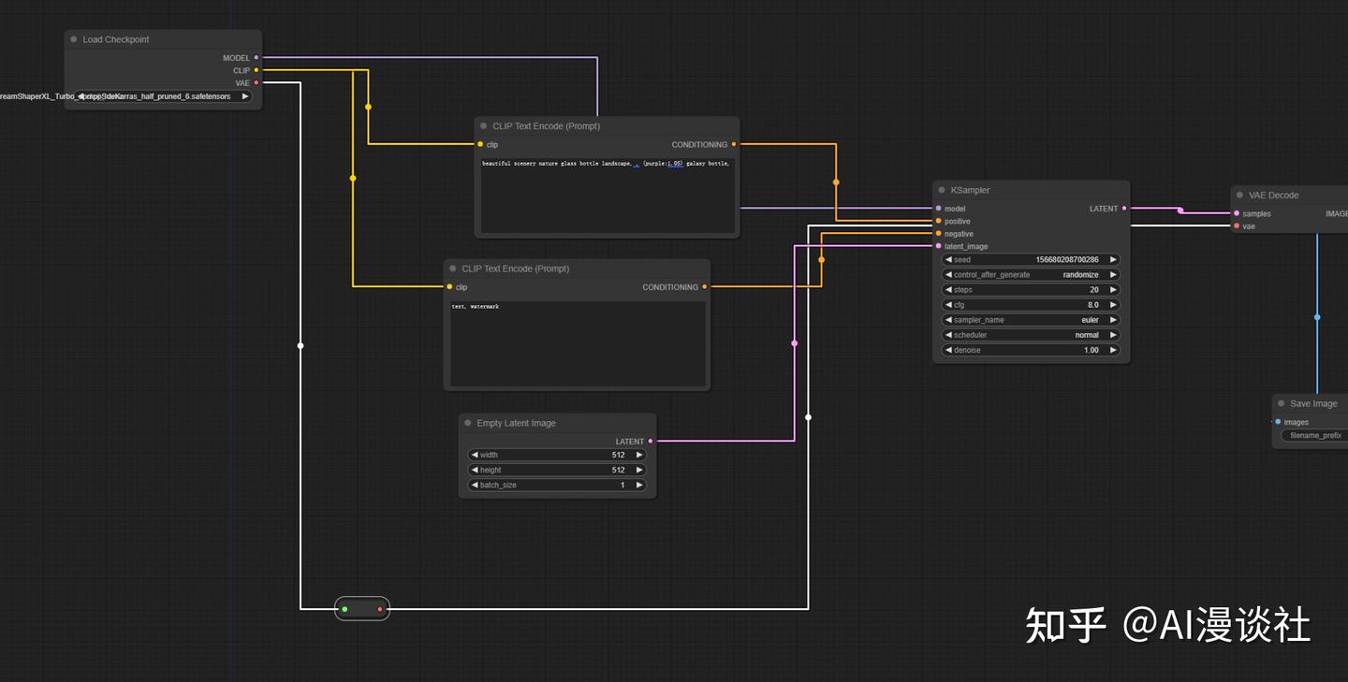
Task: Increase the seed value with right arrow
Action: [1113, 260]
